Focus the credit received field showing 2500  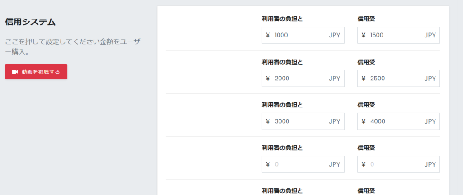(x=398, y=79)
